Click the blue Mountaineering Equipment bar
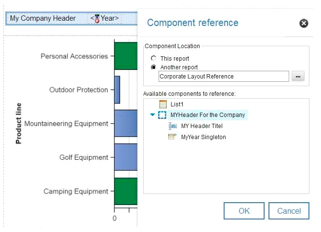 (126, 123)
